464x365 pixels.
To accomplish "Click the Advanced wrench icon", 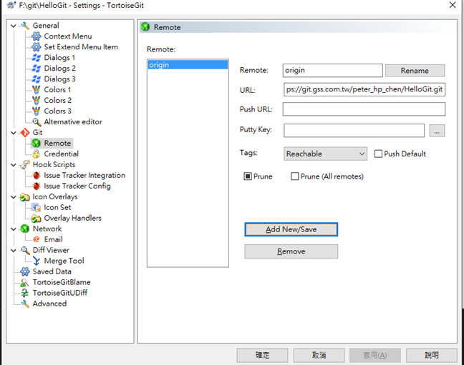I will [x=25, y=304].
